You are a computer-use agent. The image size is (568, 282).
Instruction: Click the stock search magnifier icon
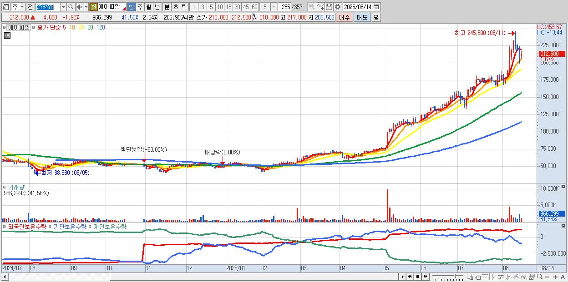coord(71,7)
